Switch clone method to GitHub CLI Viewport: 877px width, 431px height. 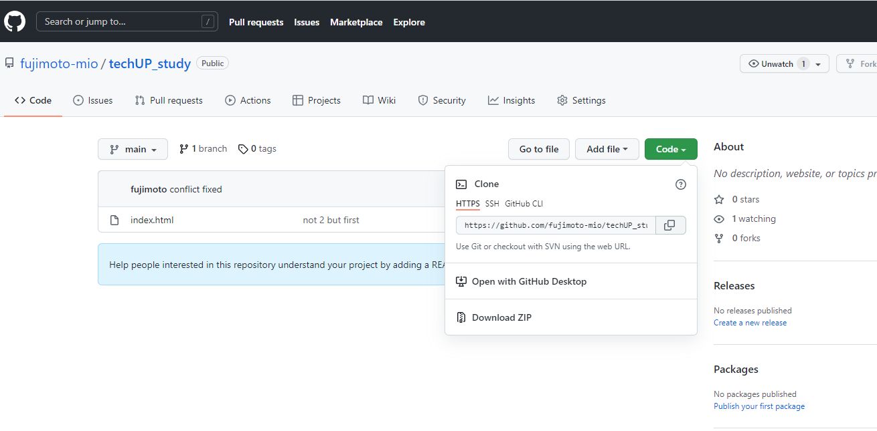pos(524,204)
